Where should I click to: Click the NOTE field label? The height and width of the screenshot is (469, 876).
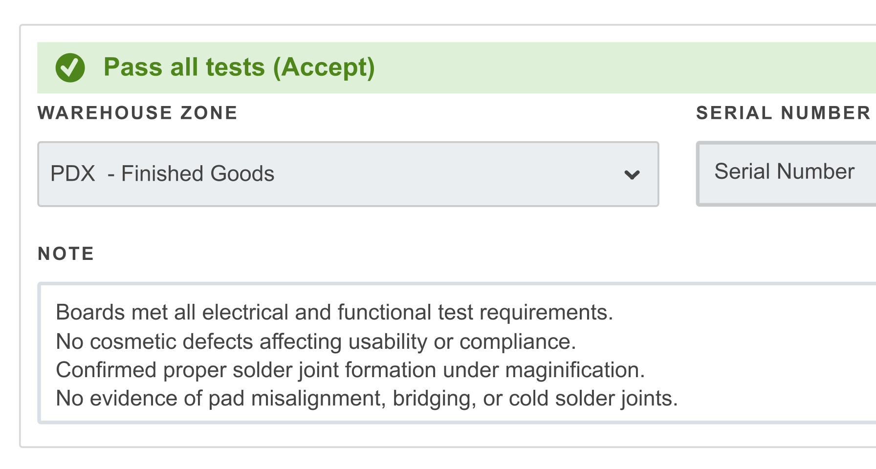pos(66,254)
